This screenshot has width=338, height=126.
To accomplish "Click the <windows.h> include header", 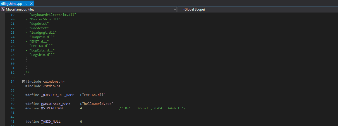I will coord(54,81).
